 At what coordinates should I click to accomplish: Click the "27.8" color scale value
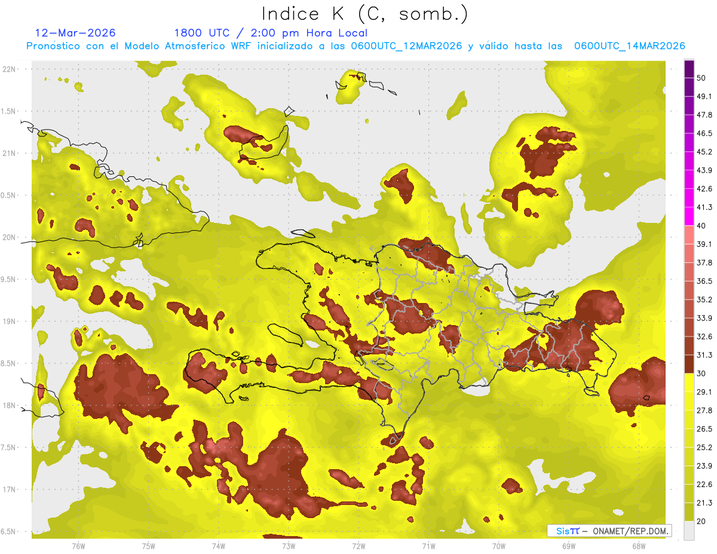point(704,410)
